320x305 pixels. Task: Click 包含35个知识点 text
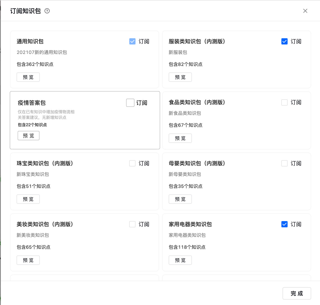coord(185,186)
